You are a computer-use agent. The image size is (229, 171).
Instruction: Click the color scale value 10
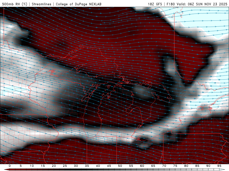coord(32,166)
